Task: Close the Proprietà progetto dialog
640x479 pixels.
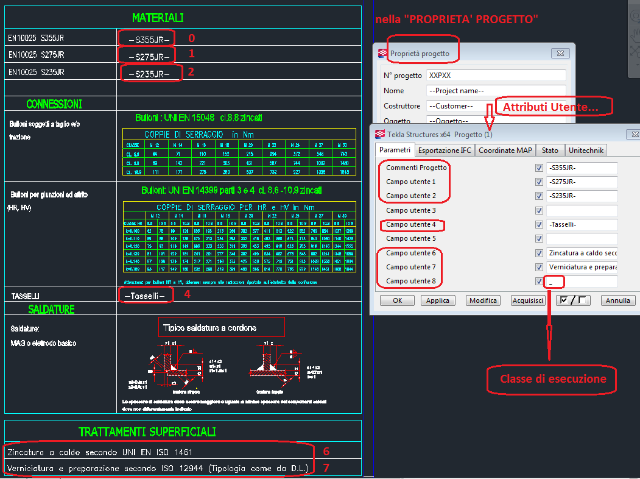Action: coord(558,54)
